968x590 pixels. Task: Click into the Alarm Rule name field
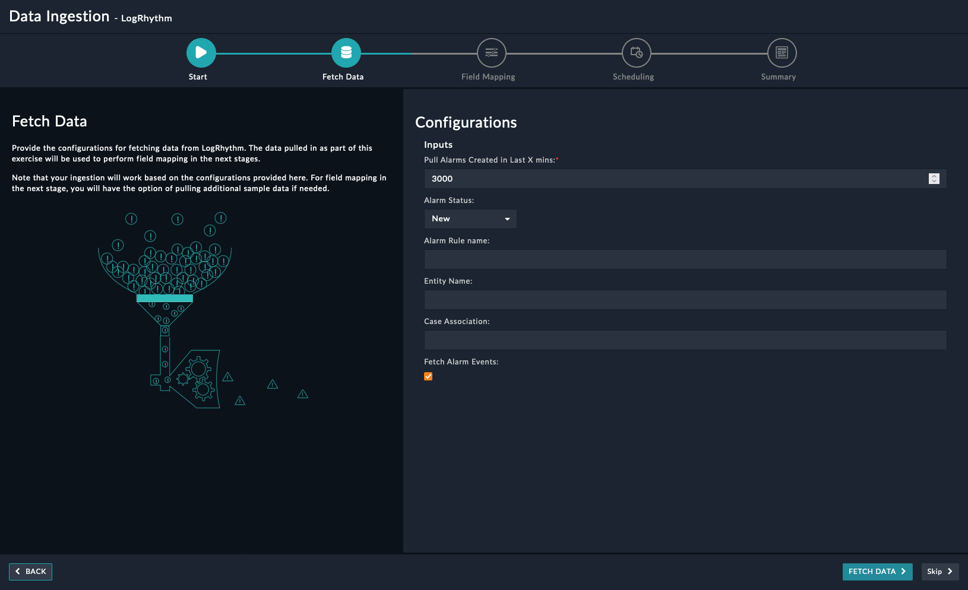685,259
